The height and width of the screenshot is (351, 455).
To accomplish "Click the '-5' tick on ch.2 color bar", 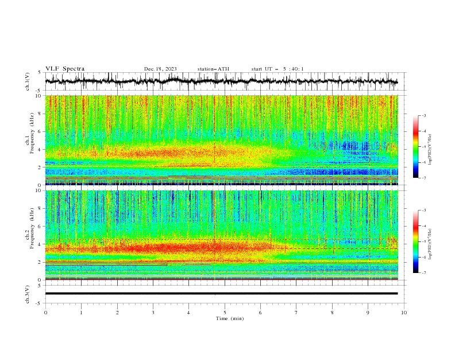I will (x=423, y=241).
